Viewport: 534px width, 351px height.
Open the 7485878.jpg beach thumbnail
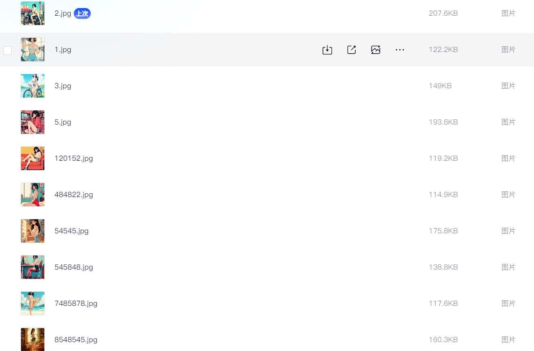33,303
